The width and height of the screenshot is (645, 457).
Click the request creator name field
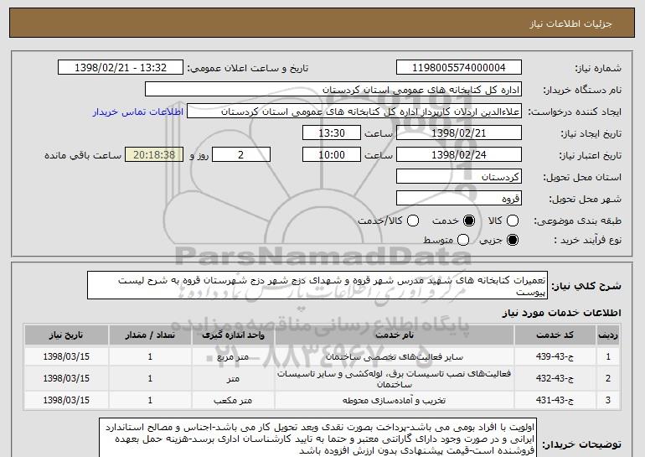tap(354, 112)
